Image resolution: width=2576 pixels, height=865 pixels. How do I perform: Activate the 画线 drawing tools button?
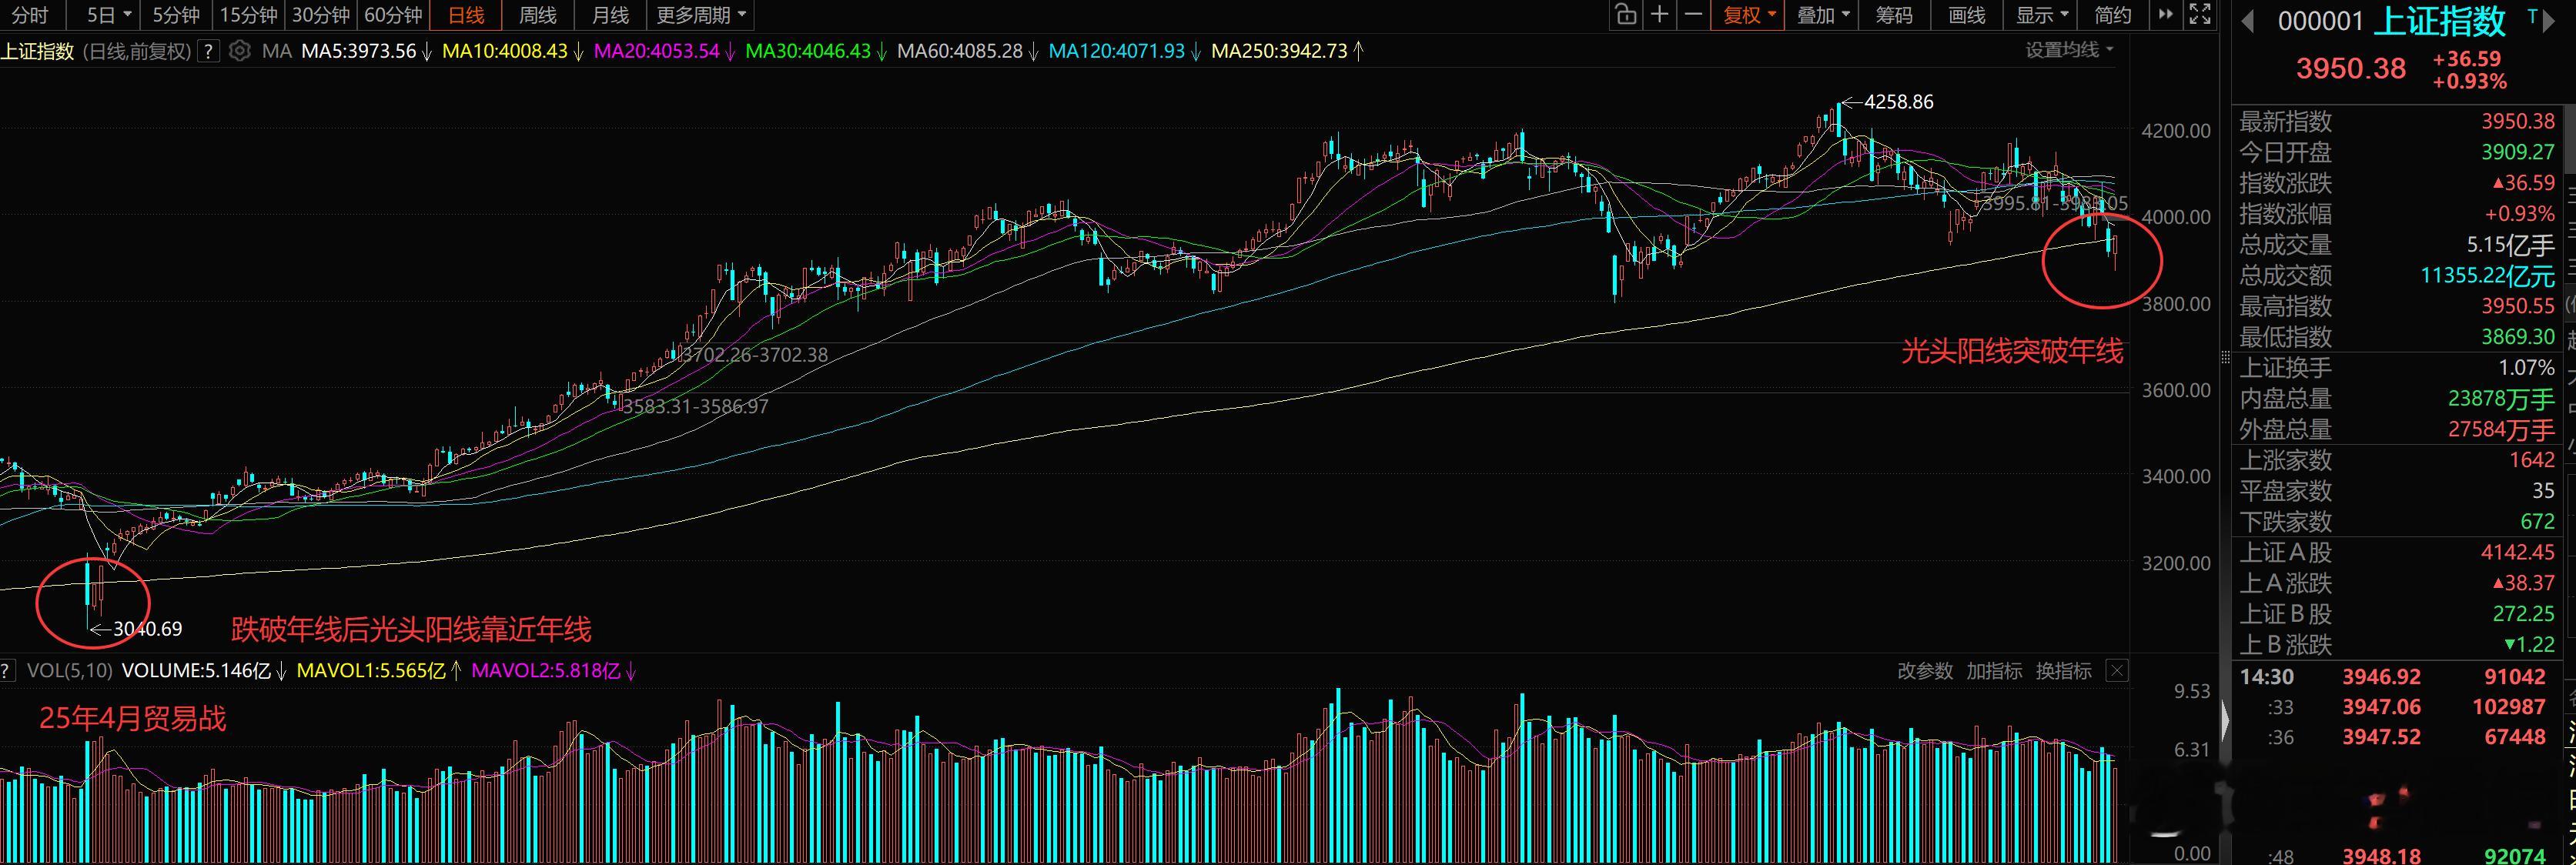point(1967,15)
